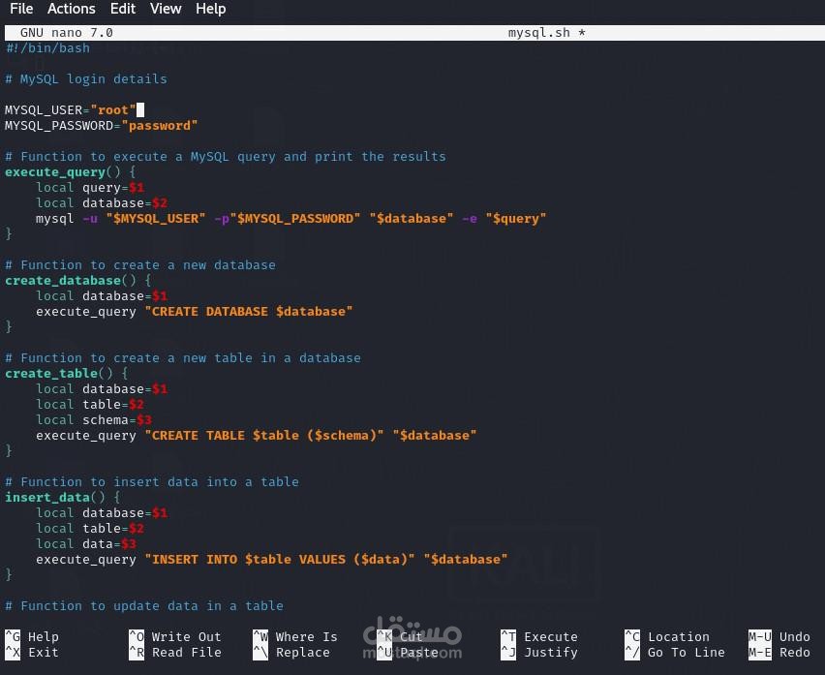Click '# Function to insert data into a table'
This screenshot has width=825, height=675.
(151, 482)
